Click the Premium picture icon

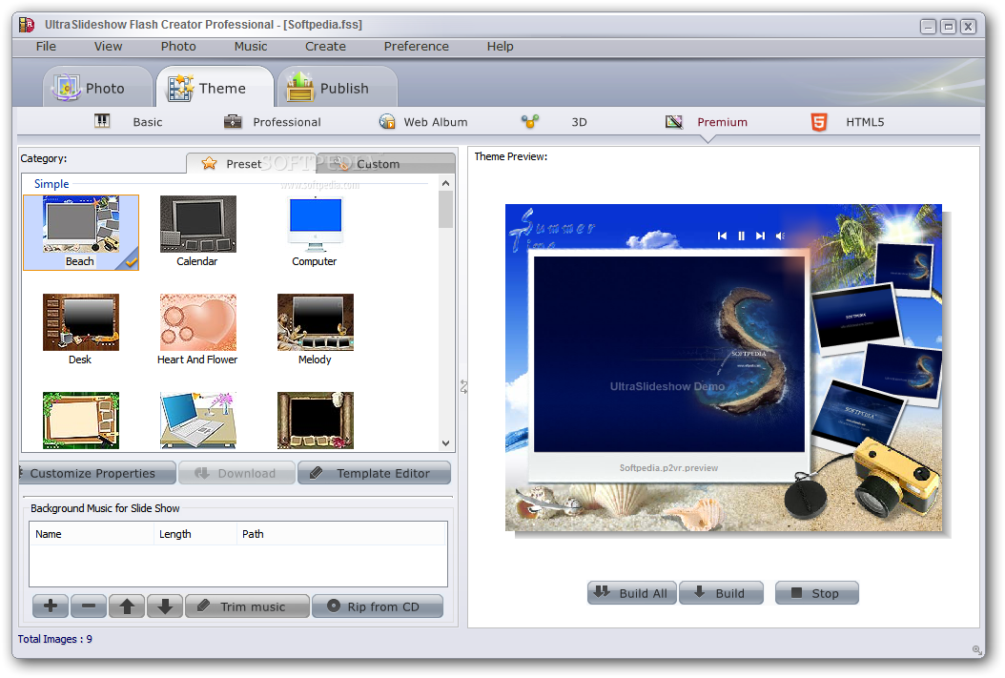pos(673,122)
